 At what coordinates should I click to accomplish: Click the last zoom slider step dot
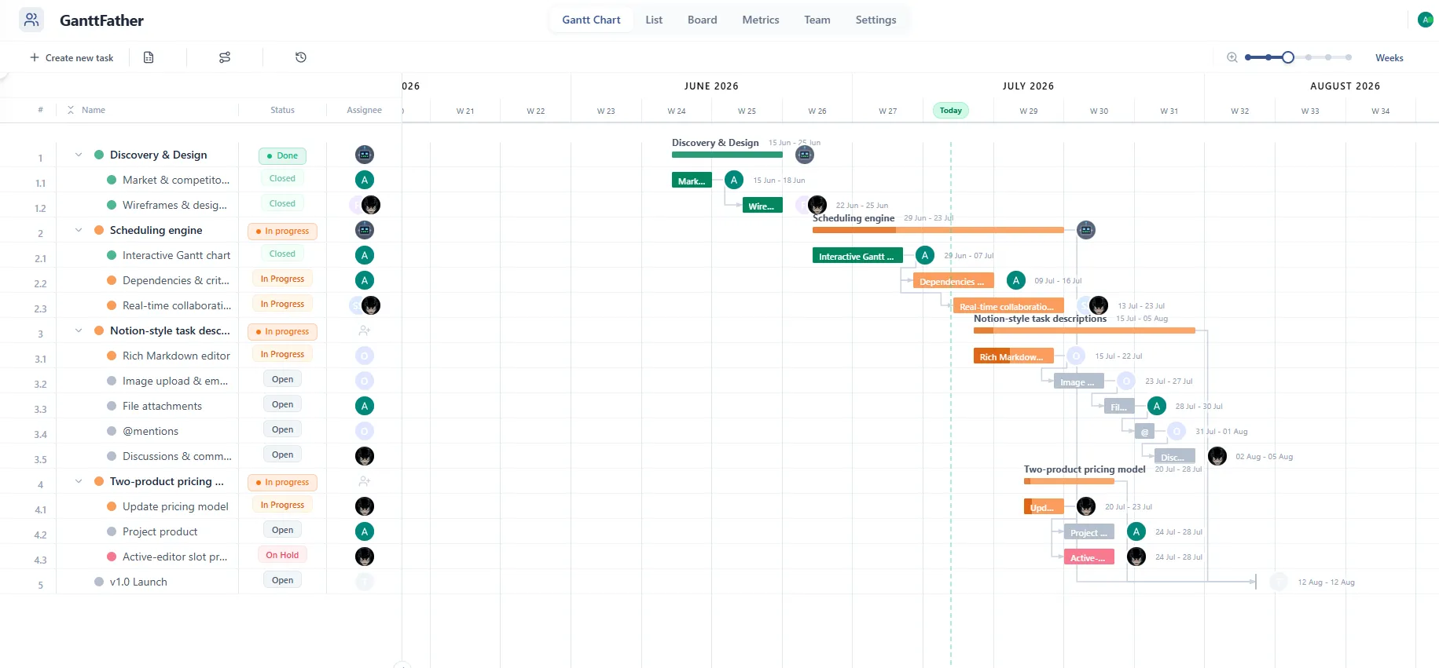pos(1349,57)
